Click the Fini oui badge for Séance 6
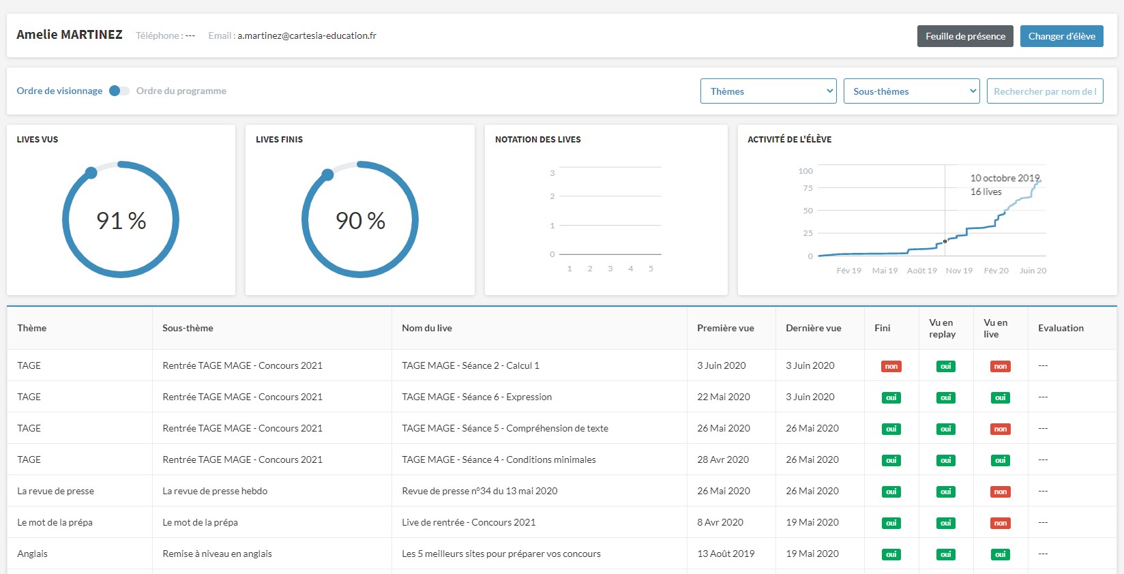Viewport: 1124px width, 574px height. [891, 397]
